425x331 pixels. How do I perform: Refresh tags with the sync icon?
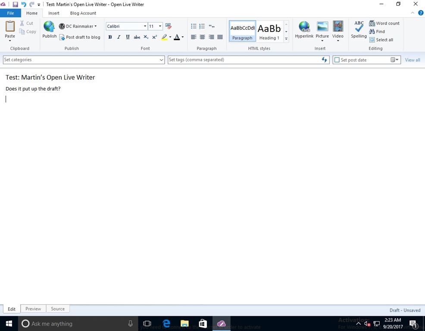(x=324, y=59)
